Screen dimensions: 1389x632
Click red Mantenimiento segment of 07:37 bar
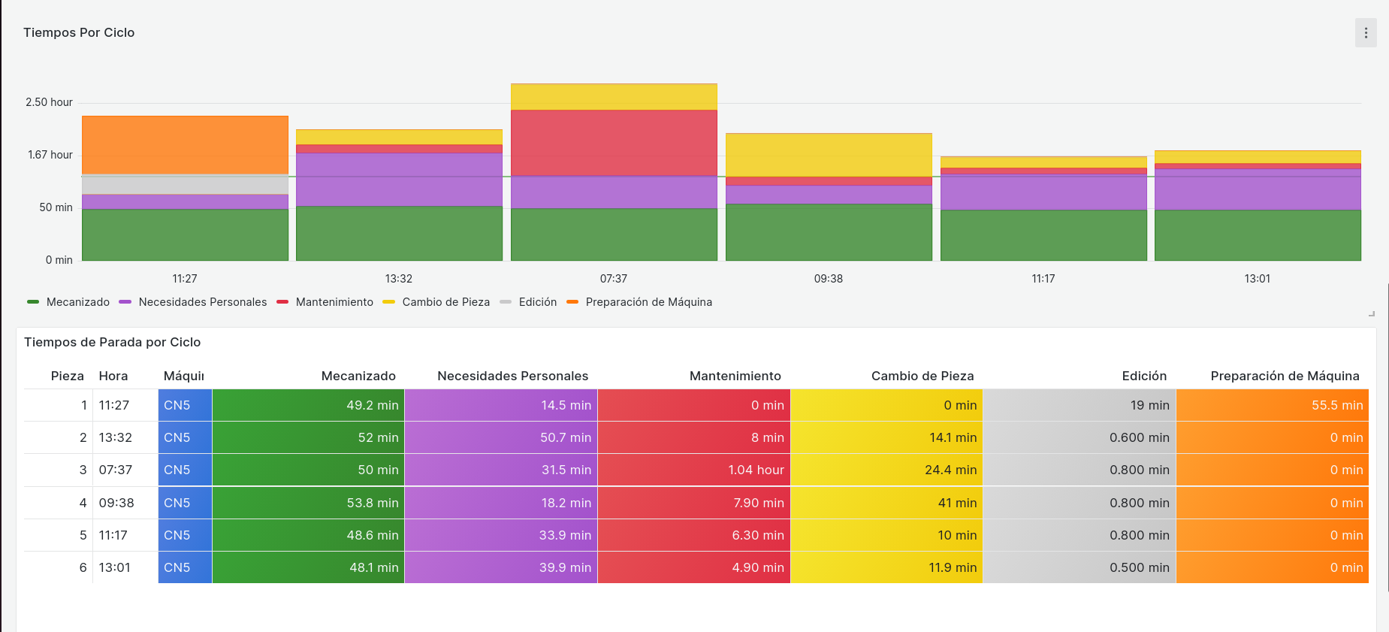(x=614, y=143)
